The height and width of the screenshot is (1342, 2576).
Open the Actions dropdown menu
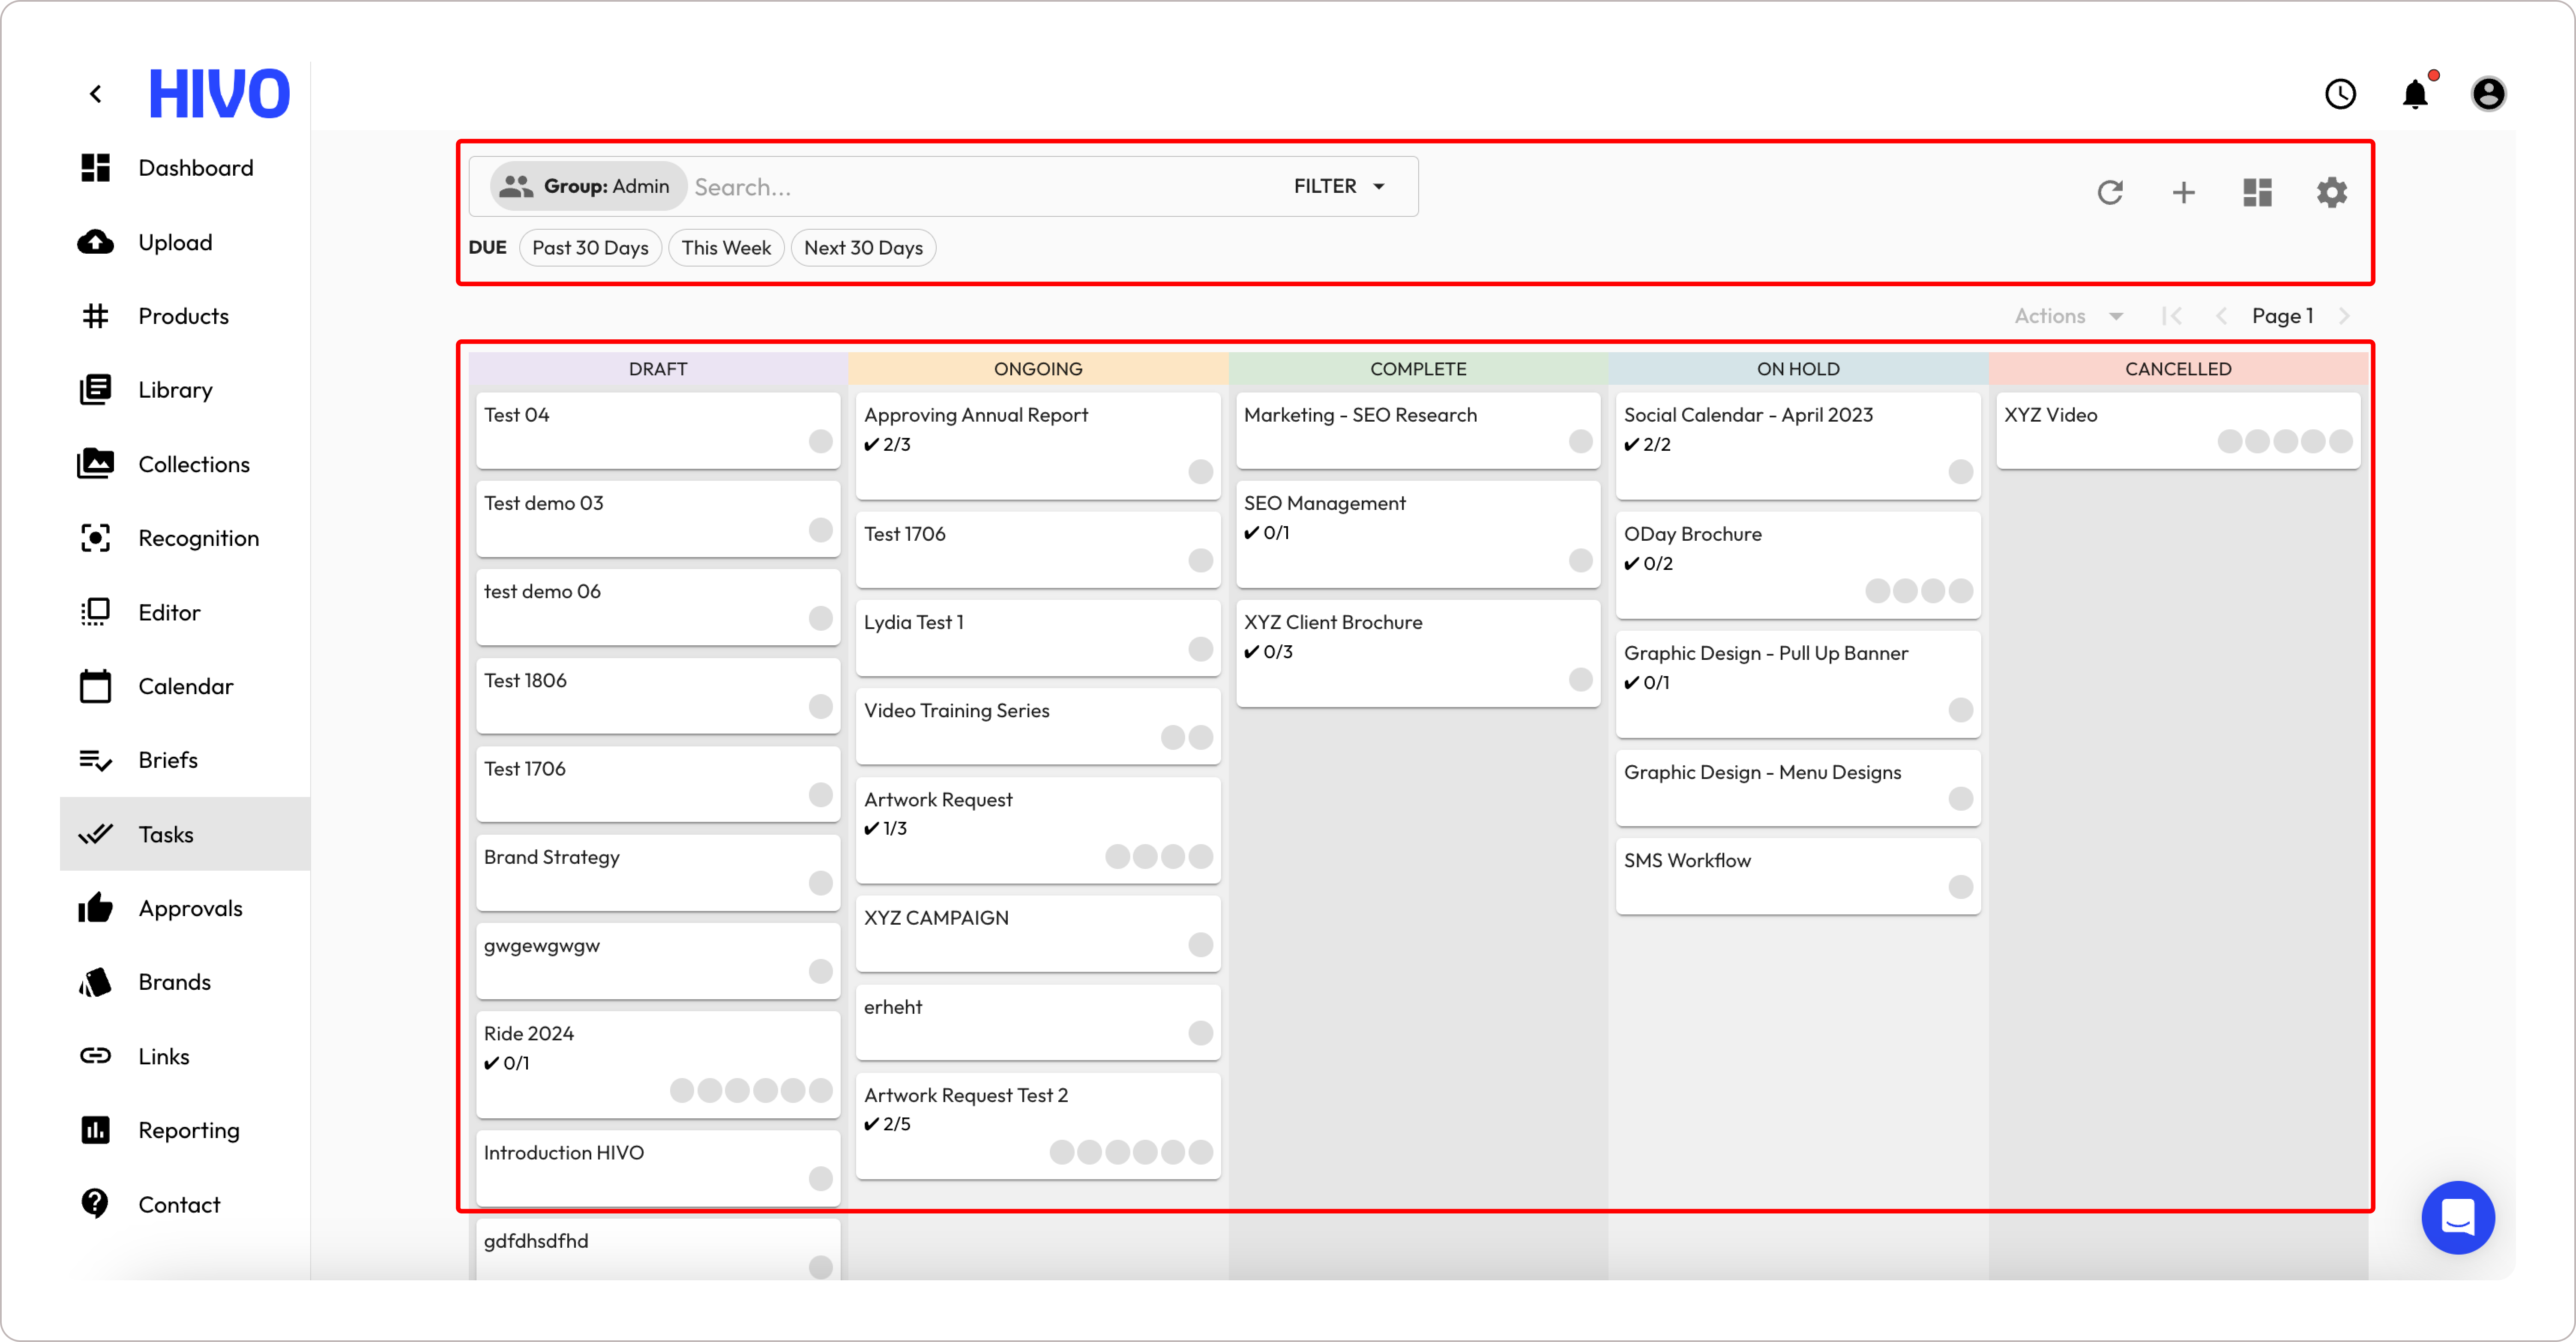pos(2067,316)
